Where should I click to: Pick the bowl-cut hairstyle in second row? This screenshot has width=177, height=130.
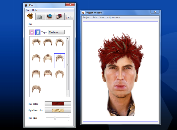pyautogui.click(x=48, y=58)
